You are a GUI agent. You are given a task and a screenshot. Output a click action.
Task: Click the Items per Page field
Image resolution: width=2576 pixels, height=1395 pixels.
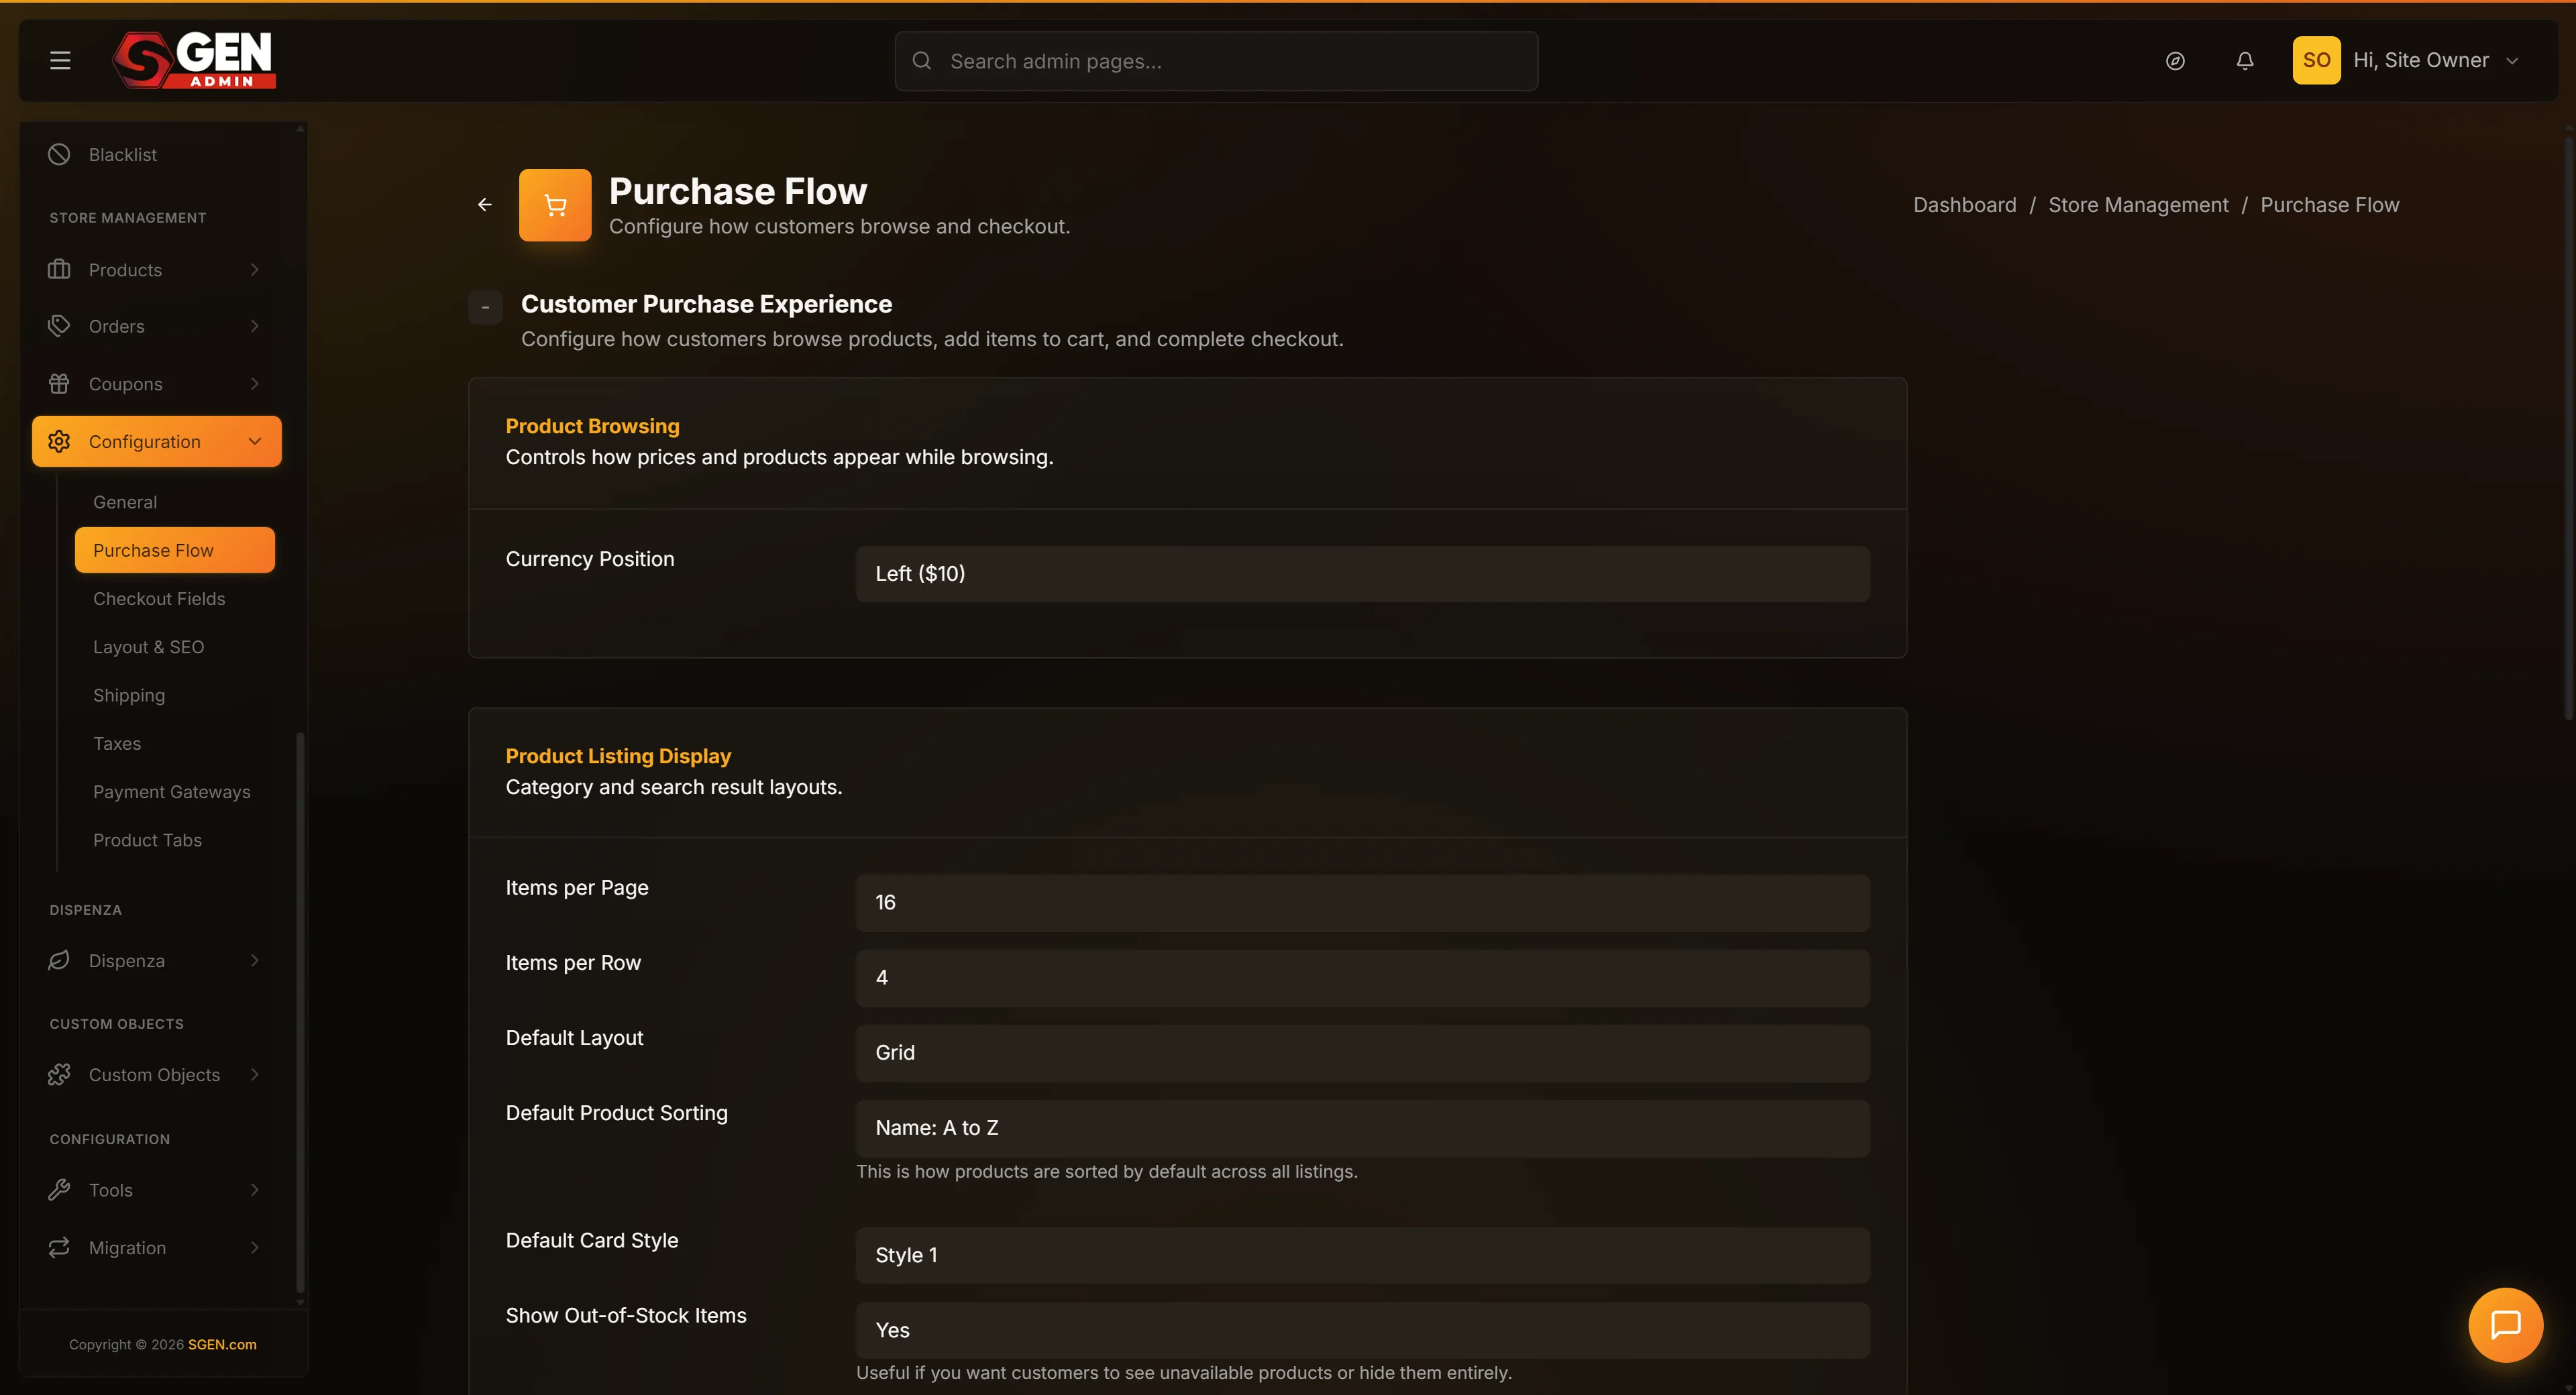[1362, 903]
